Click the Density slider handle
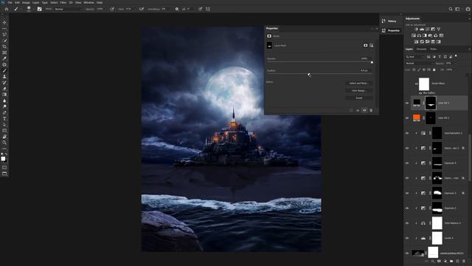 click(372, 62)
